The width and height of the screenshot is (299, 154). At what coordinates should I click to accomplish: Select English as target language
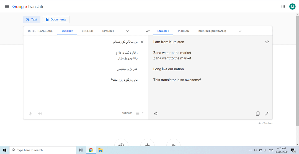tap(163, 31)
